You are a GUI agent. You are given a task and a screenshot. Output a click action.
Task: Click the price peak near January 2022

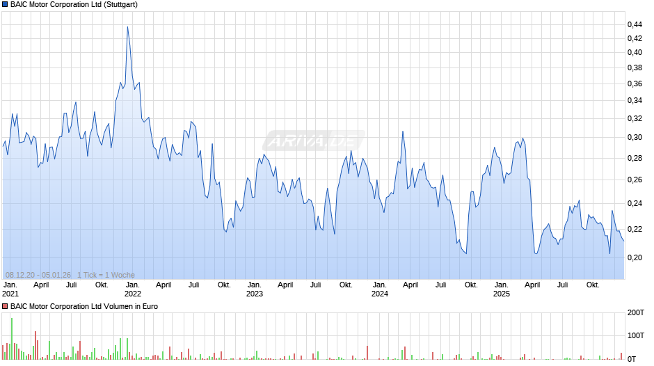click(x=127, y=27)
